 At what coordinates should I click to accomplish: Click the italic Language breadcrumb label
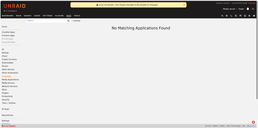coord(77,21)
